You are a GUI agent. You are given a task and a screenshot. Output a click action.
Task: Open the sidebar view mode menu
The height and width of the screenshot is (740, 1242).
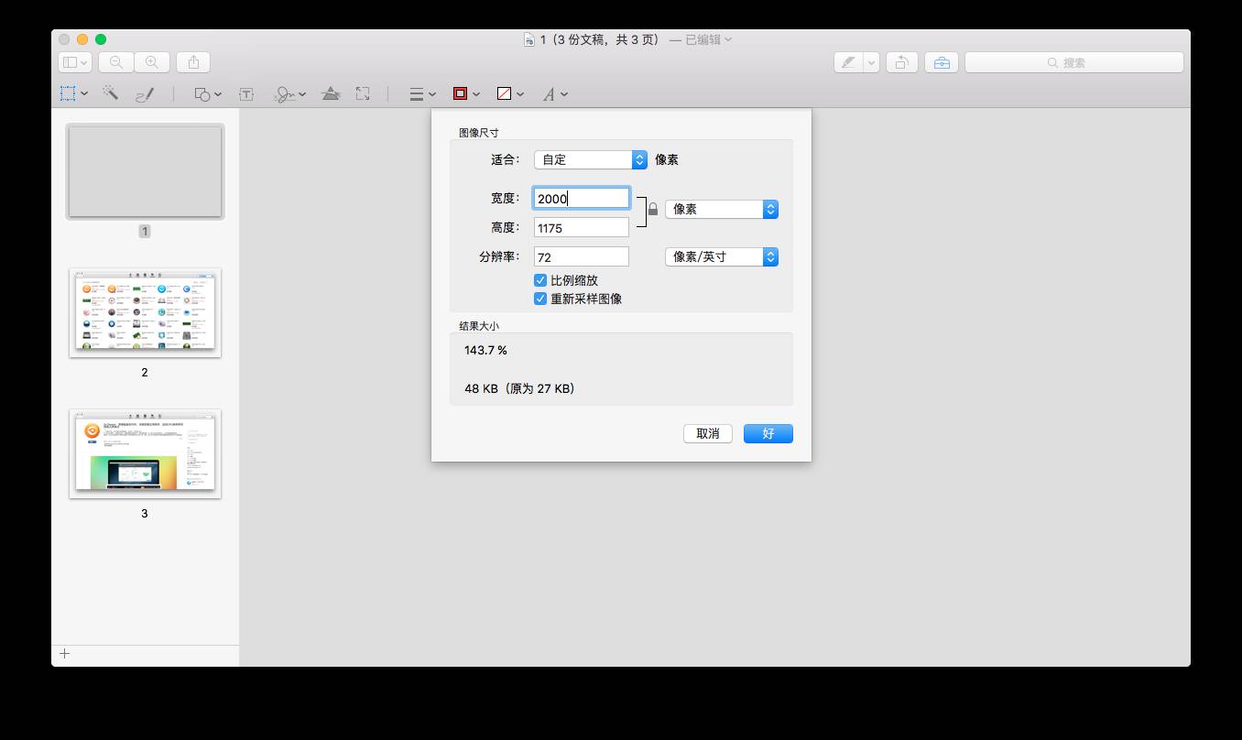coord(74,62)
